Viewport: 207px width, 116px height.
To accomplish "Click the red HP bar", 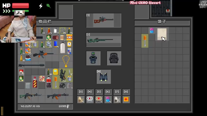I will tap(20, 6).
